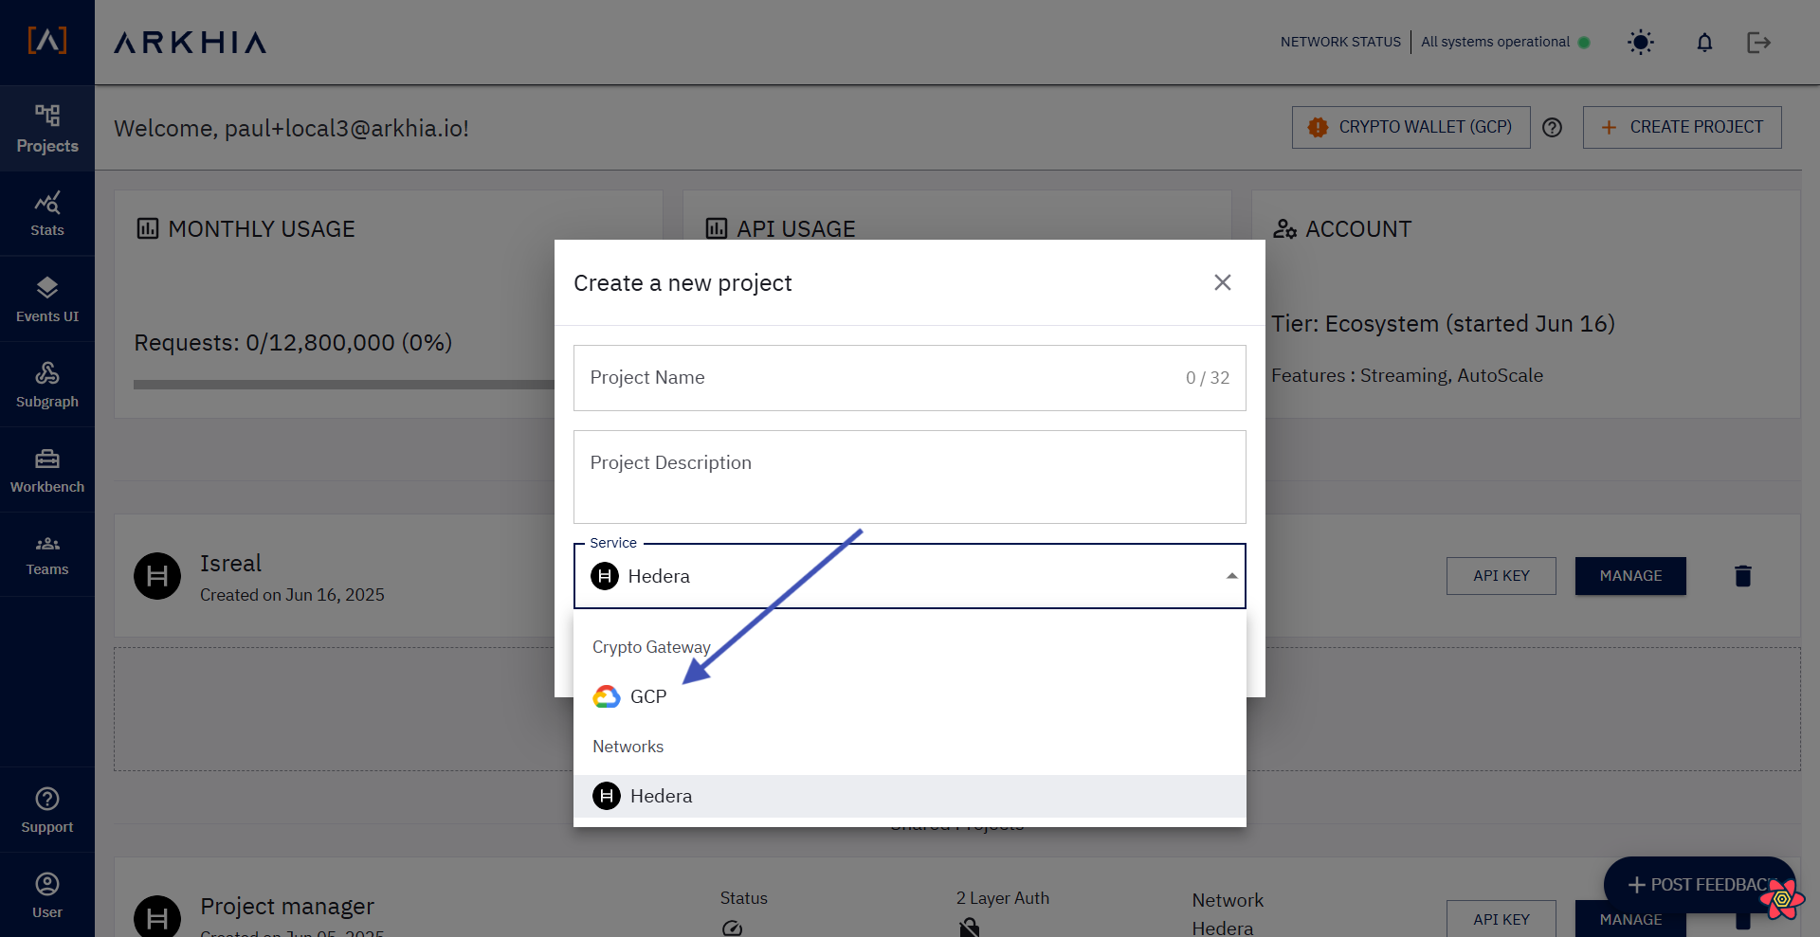The height and width of the screenshot is (937, 1820).
Task: Open Events UI from sidebar
Action: [x=47, y=299]
